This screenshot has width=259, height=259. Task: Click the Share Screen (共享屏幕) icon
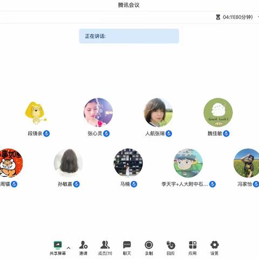coord(58,245)
